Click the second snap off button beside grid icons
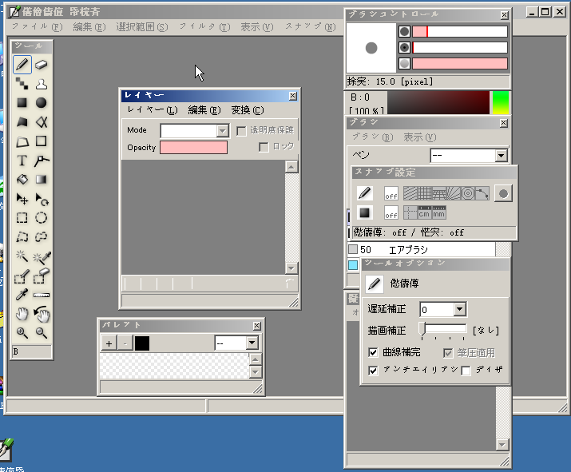 391,212
